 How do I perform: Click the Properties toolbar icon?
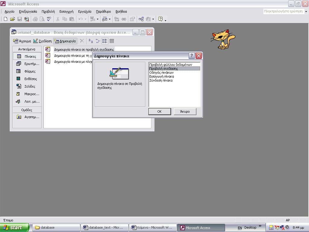point(132,19)
